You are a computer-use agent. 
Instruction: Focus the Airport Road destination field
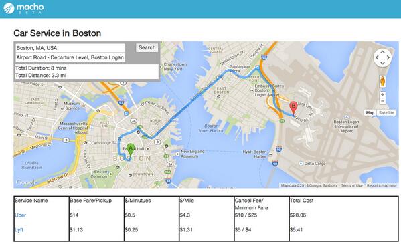(70, 57)
